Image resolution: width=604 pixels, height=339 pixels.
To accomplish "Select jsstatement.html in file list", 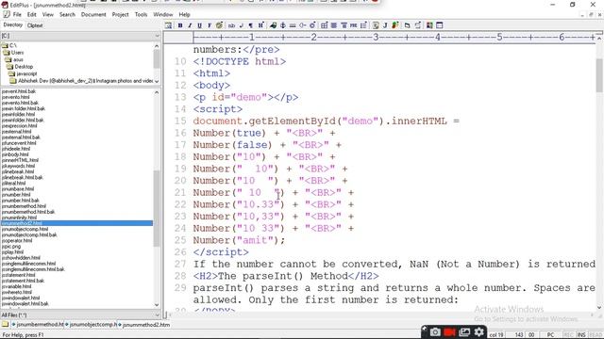I will (x=19, y=275).
